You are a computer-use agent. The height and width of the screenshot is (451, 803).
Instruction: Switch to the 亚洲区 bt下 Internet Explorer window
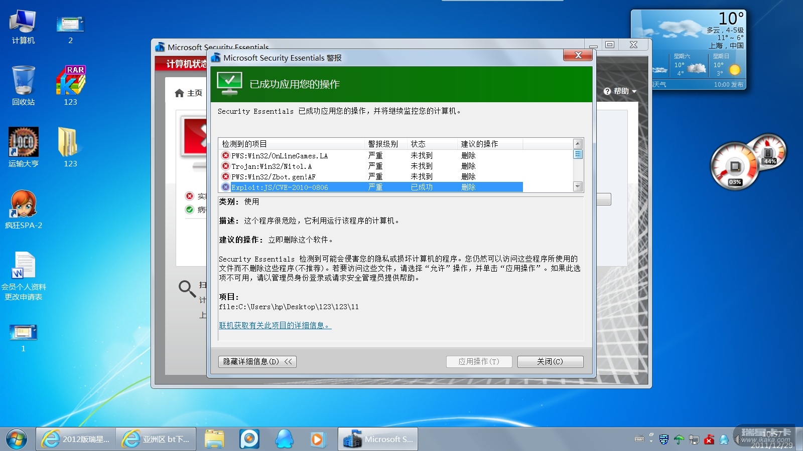[x=156, y=439]
